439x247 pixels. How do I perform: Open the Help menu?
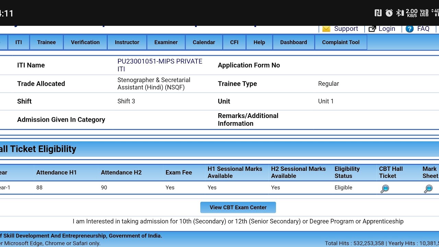(259, 42)
